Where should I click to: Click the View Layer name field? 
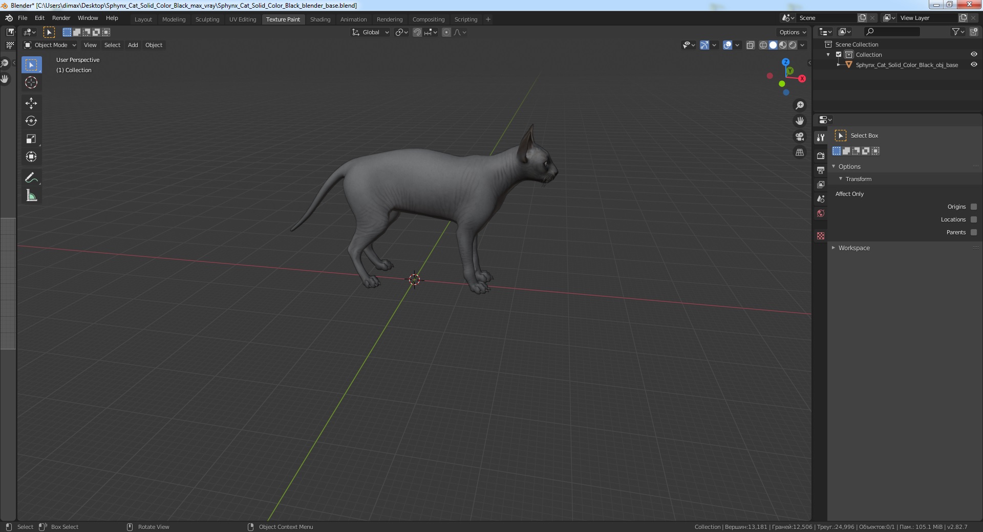927,18
